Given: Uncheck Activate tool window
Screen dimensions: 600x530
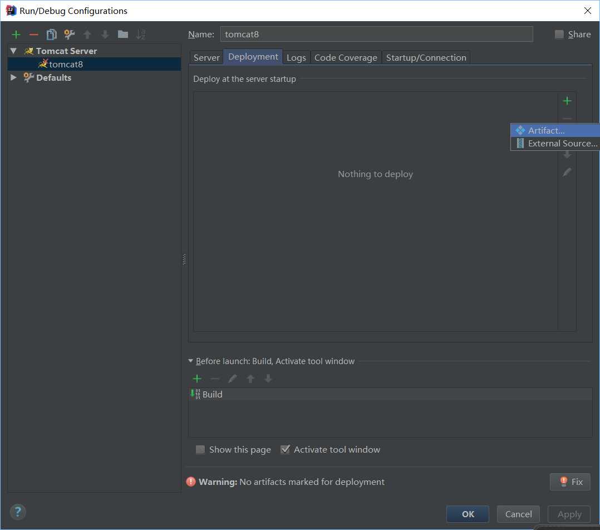Looking at the screenshot, I should click(285, 450).
